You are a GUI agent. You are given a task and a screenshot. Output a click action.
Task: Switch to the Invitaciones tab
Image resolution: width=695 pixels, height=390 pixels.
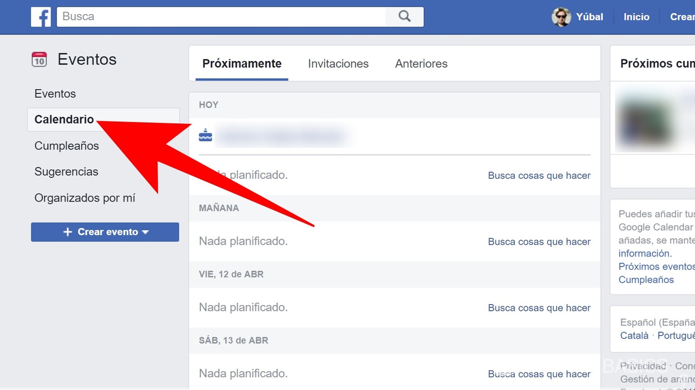point(338,63)
